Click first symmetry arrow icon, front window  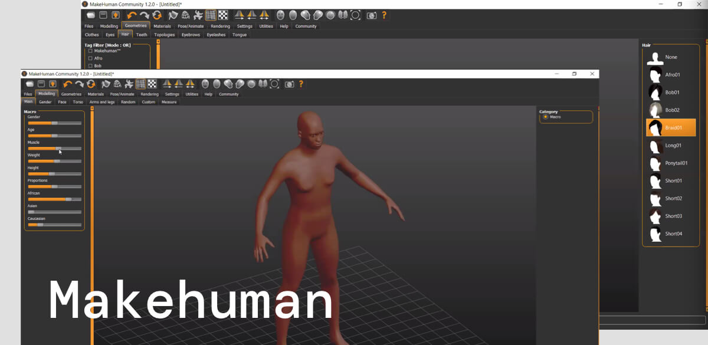[167, 84]
